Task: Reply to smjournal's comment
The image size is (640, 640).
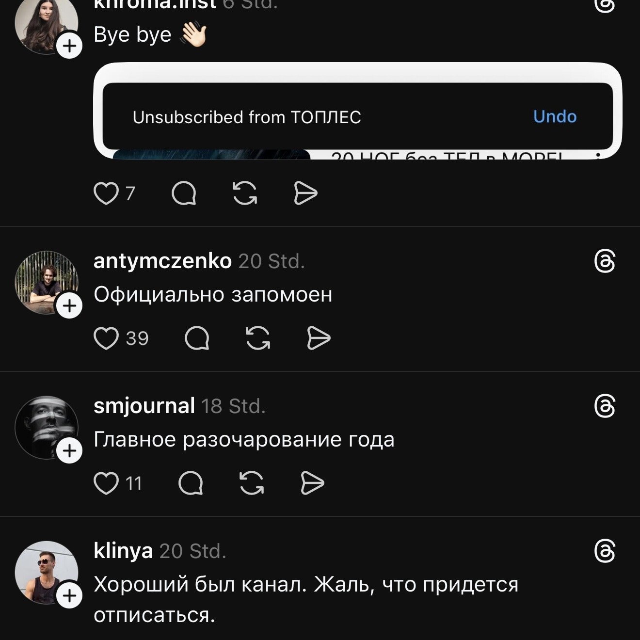Action: click(191, 483)
